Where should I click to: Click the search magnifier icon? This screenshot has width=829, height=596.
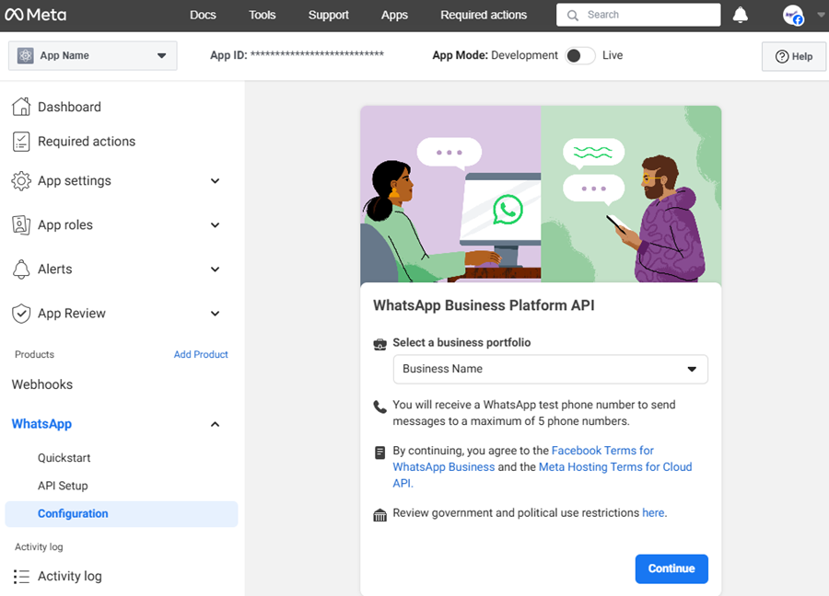point(573,16)
